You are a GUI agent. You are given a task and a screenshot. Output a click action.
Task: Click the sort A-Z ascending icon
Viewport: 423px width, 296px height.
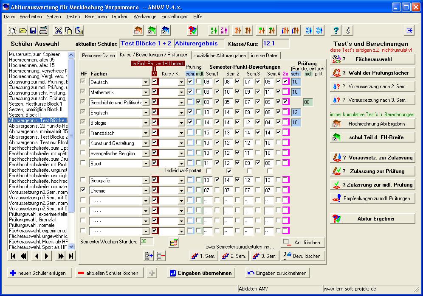(x=214, y=30)
